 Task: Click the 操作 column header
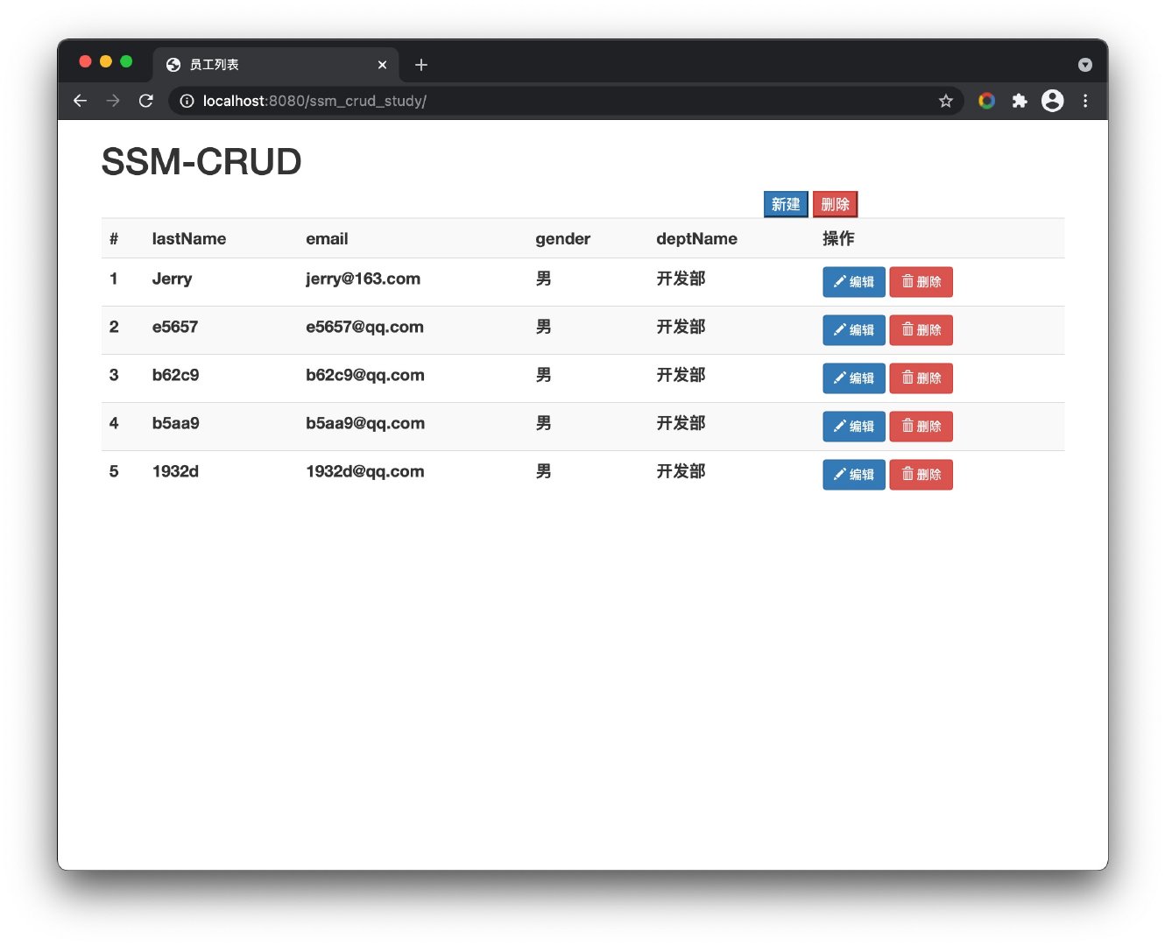[838, 238]
